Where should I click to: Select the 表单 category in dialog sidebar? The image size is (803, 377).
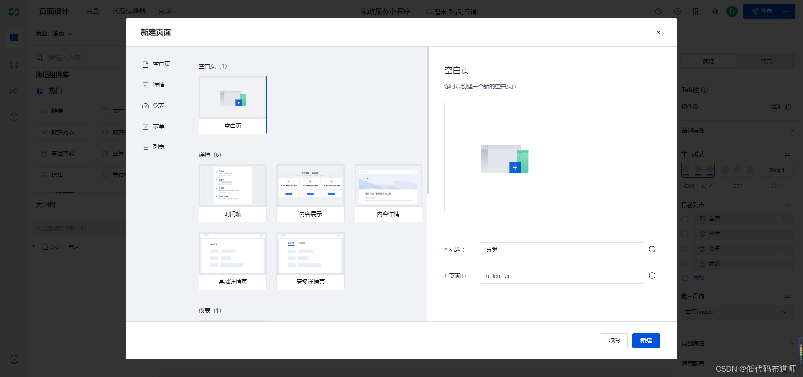153,127
